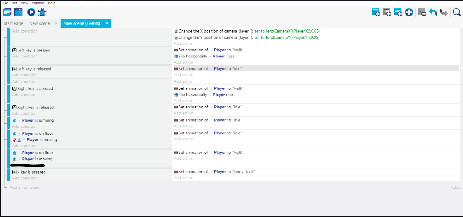This screenshot has height=217, width=463.
Task: Open the Project Manager panel
Action: coord(7,12)
